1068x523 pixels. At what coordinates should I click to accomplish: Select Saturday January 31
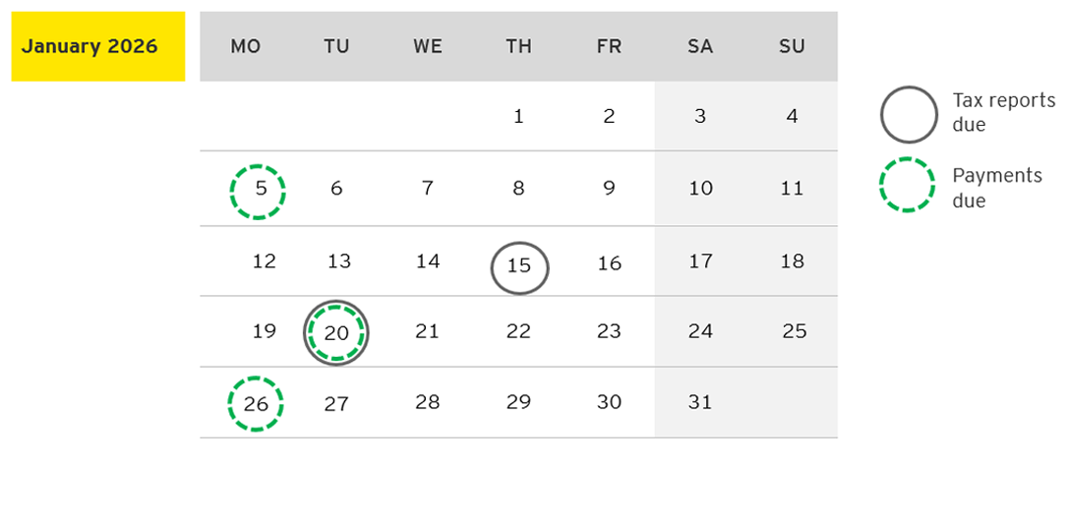point(700,402)
